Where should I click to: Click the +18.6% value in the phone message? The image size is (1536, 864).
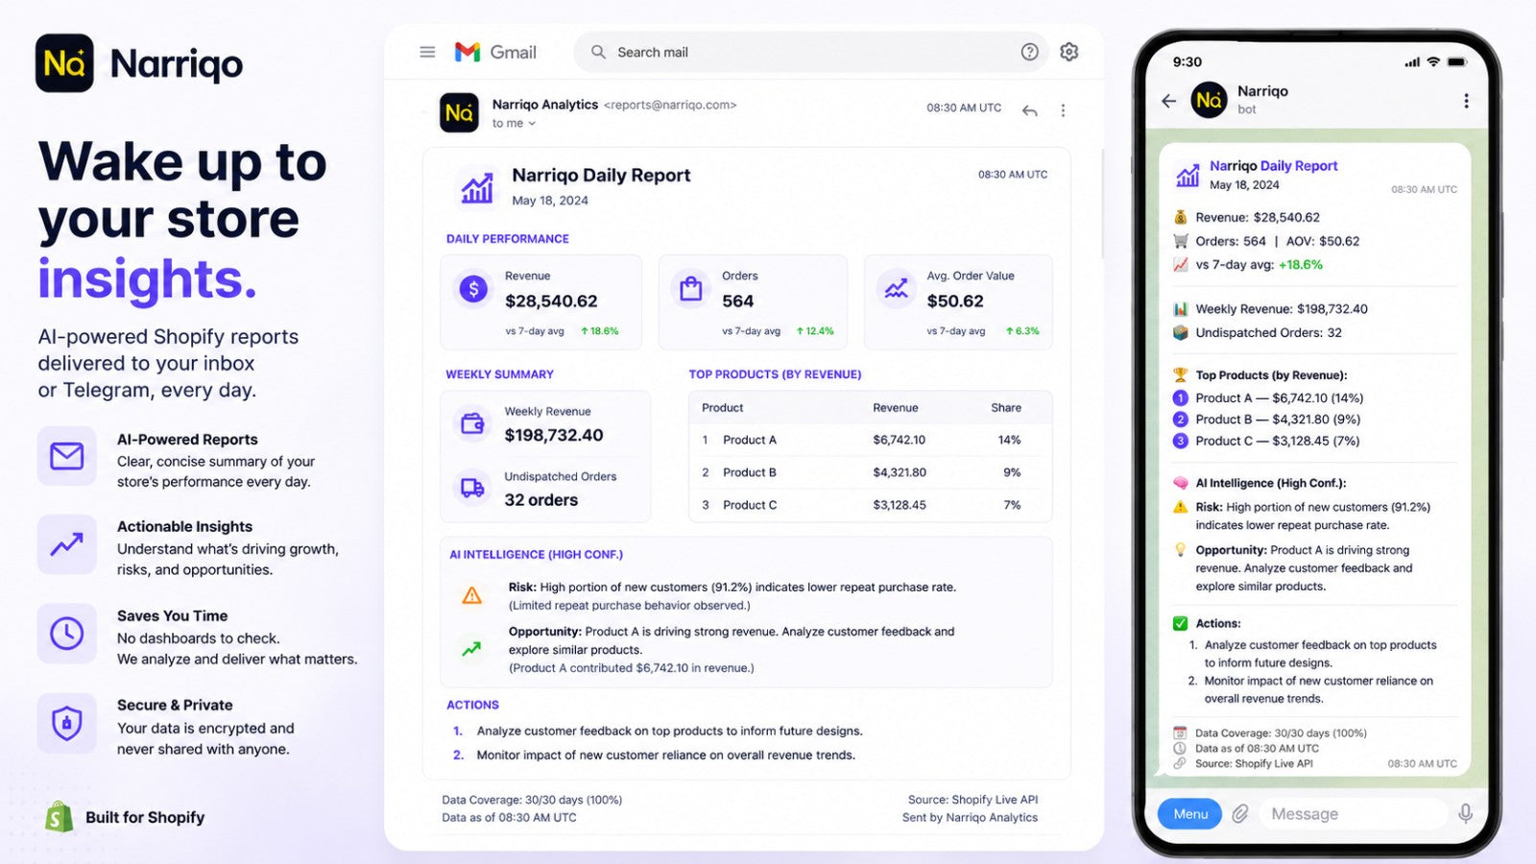[1300, 265]
